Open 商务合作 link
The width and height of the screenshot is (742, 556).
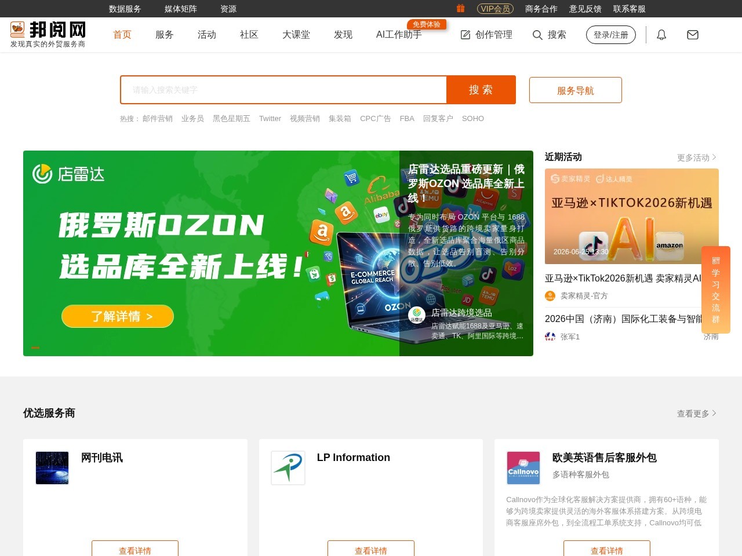[541, 9]
